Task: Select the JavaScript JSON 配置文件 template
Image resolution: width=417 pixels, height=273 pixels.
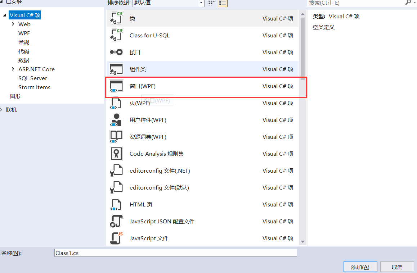Action: pyautogui.click(x=116, y=221)
